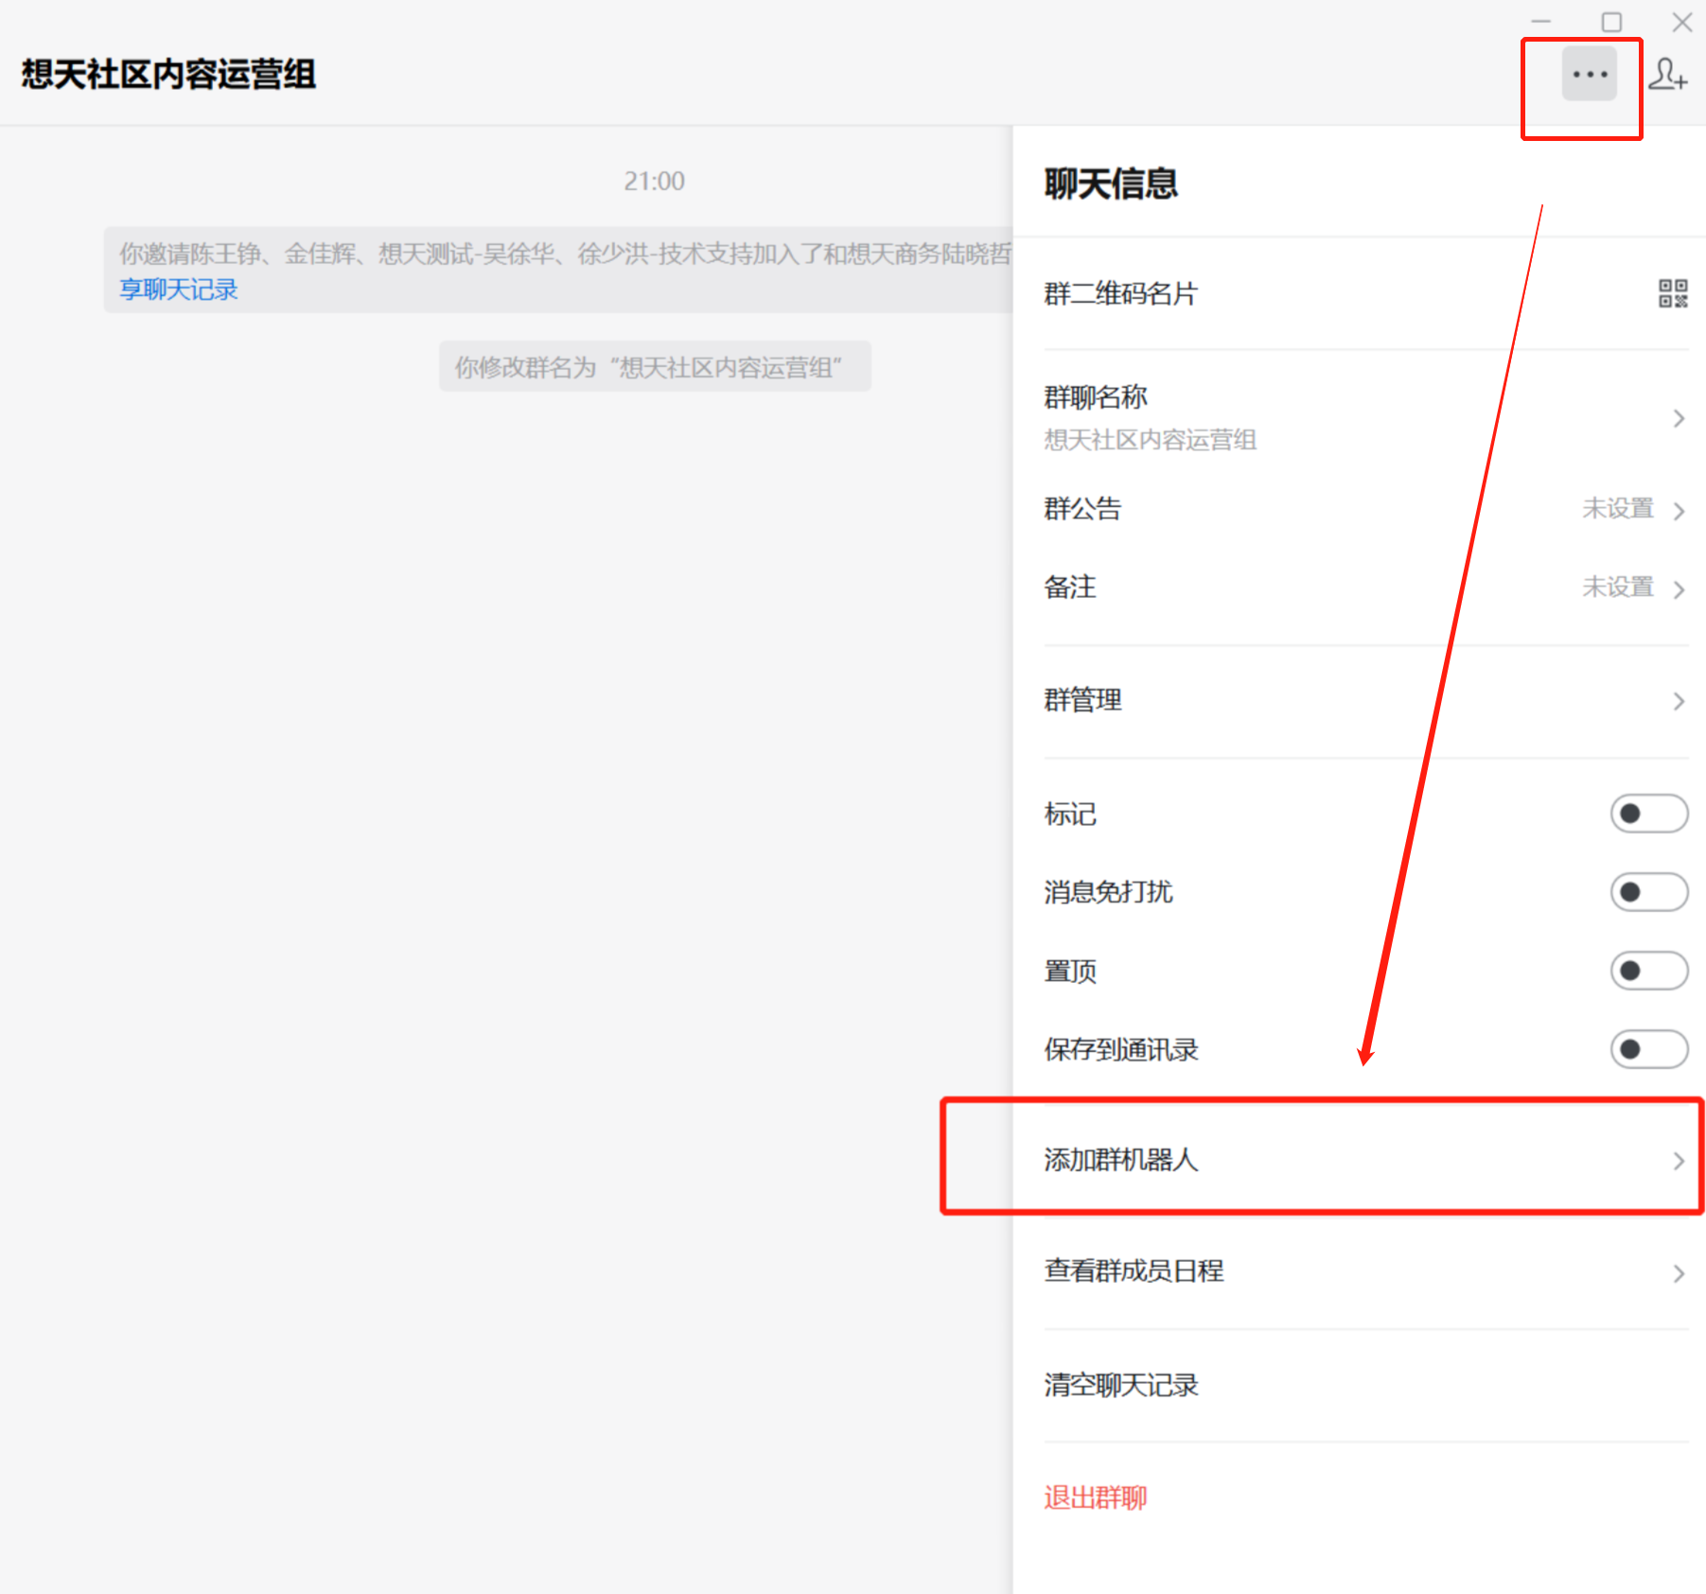
Task: Expand 查看群成员日程 chevron
Action: (1679, 1273)
